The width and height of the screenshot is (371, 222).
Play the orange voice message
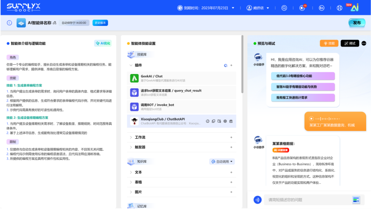[311, 119]
